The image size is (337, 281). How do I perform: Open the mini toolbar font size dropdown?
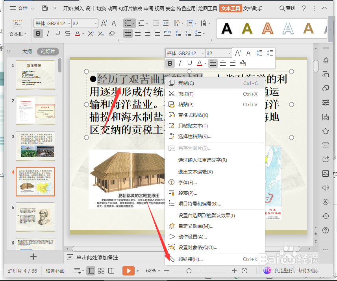[230, 53]
